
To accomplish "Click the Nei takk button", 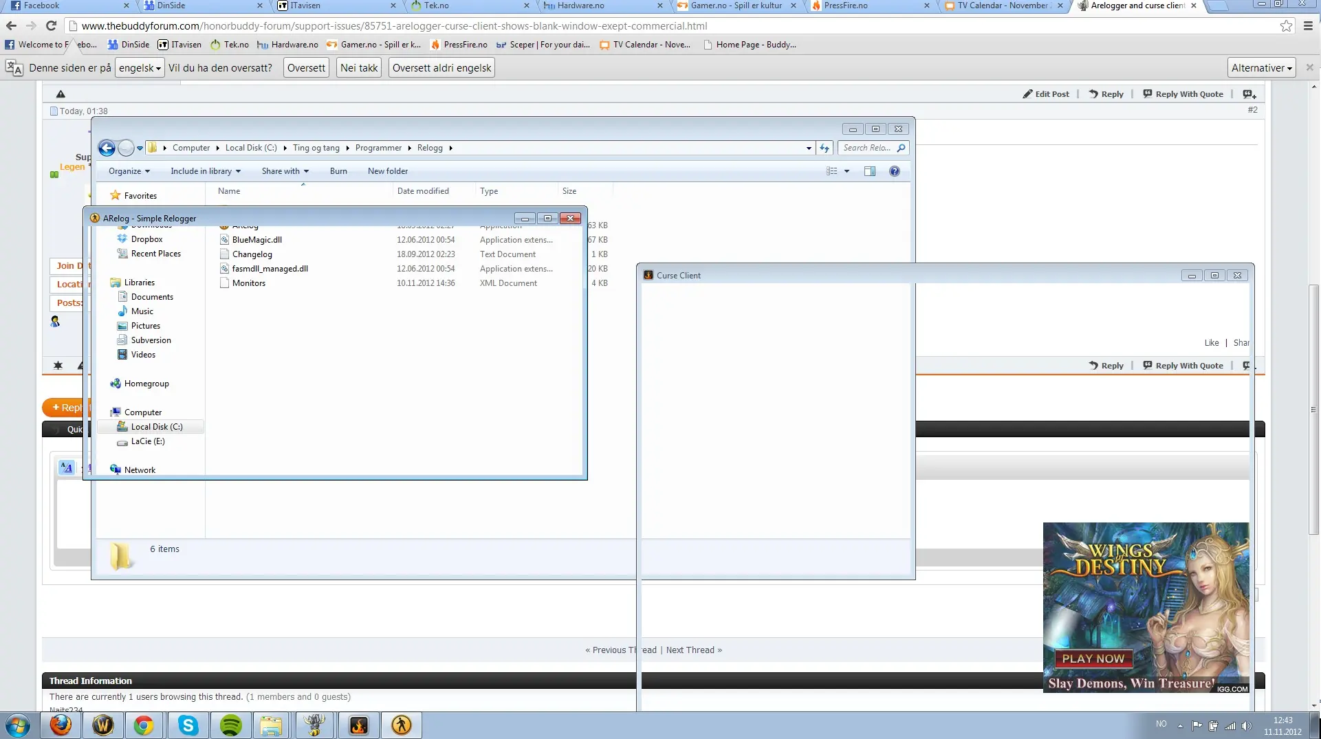I will [359, 68].
